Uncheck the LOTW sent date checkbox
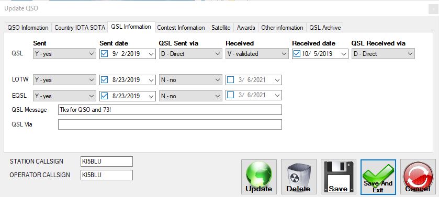 [104, 80]
